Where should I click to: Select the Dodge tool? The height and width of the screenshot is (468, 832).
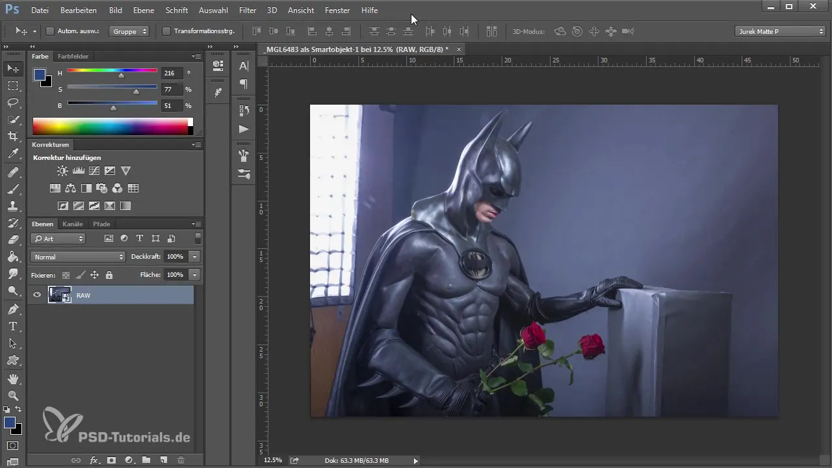click(13, 291)
